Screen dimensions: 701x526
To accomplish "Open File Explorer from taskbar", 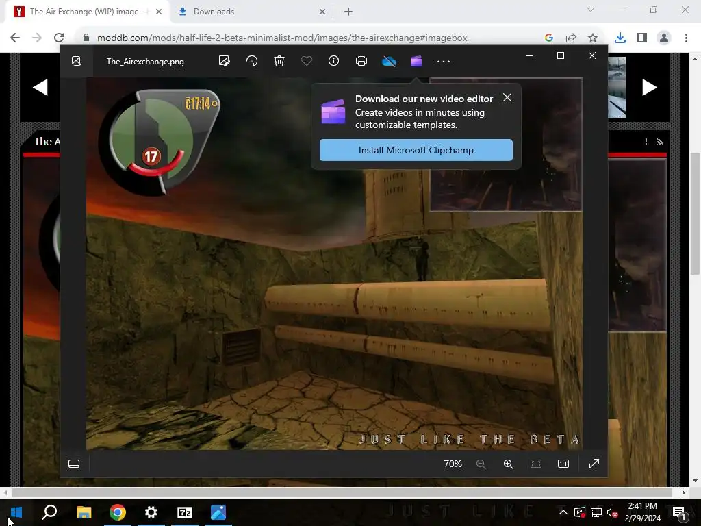I will (84, 512).
